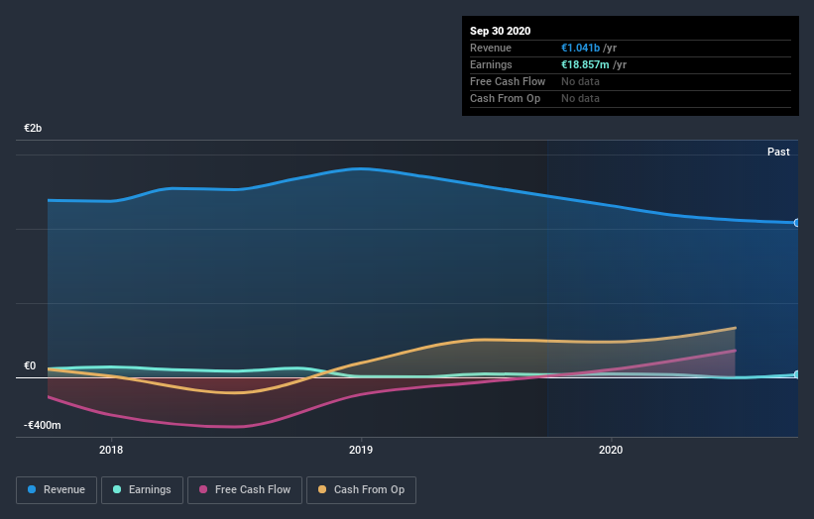Select the 2018 x-axis label

(111, 450)
